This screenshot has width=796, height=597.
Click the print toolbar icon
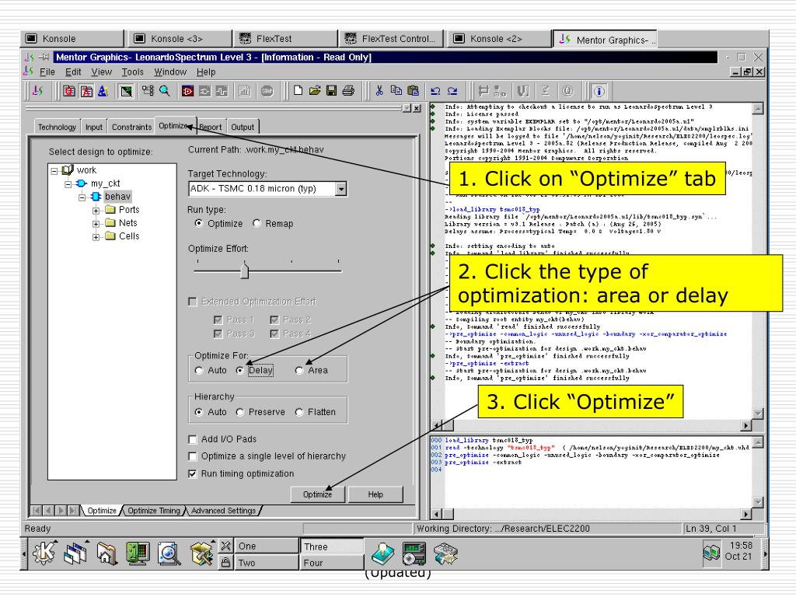click(348, 91)
